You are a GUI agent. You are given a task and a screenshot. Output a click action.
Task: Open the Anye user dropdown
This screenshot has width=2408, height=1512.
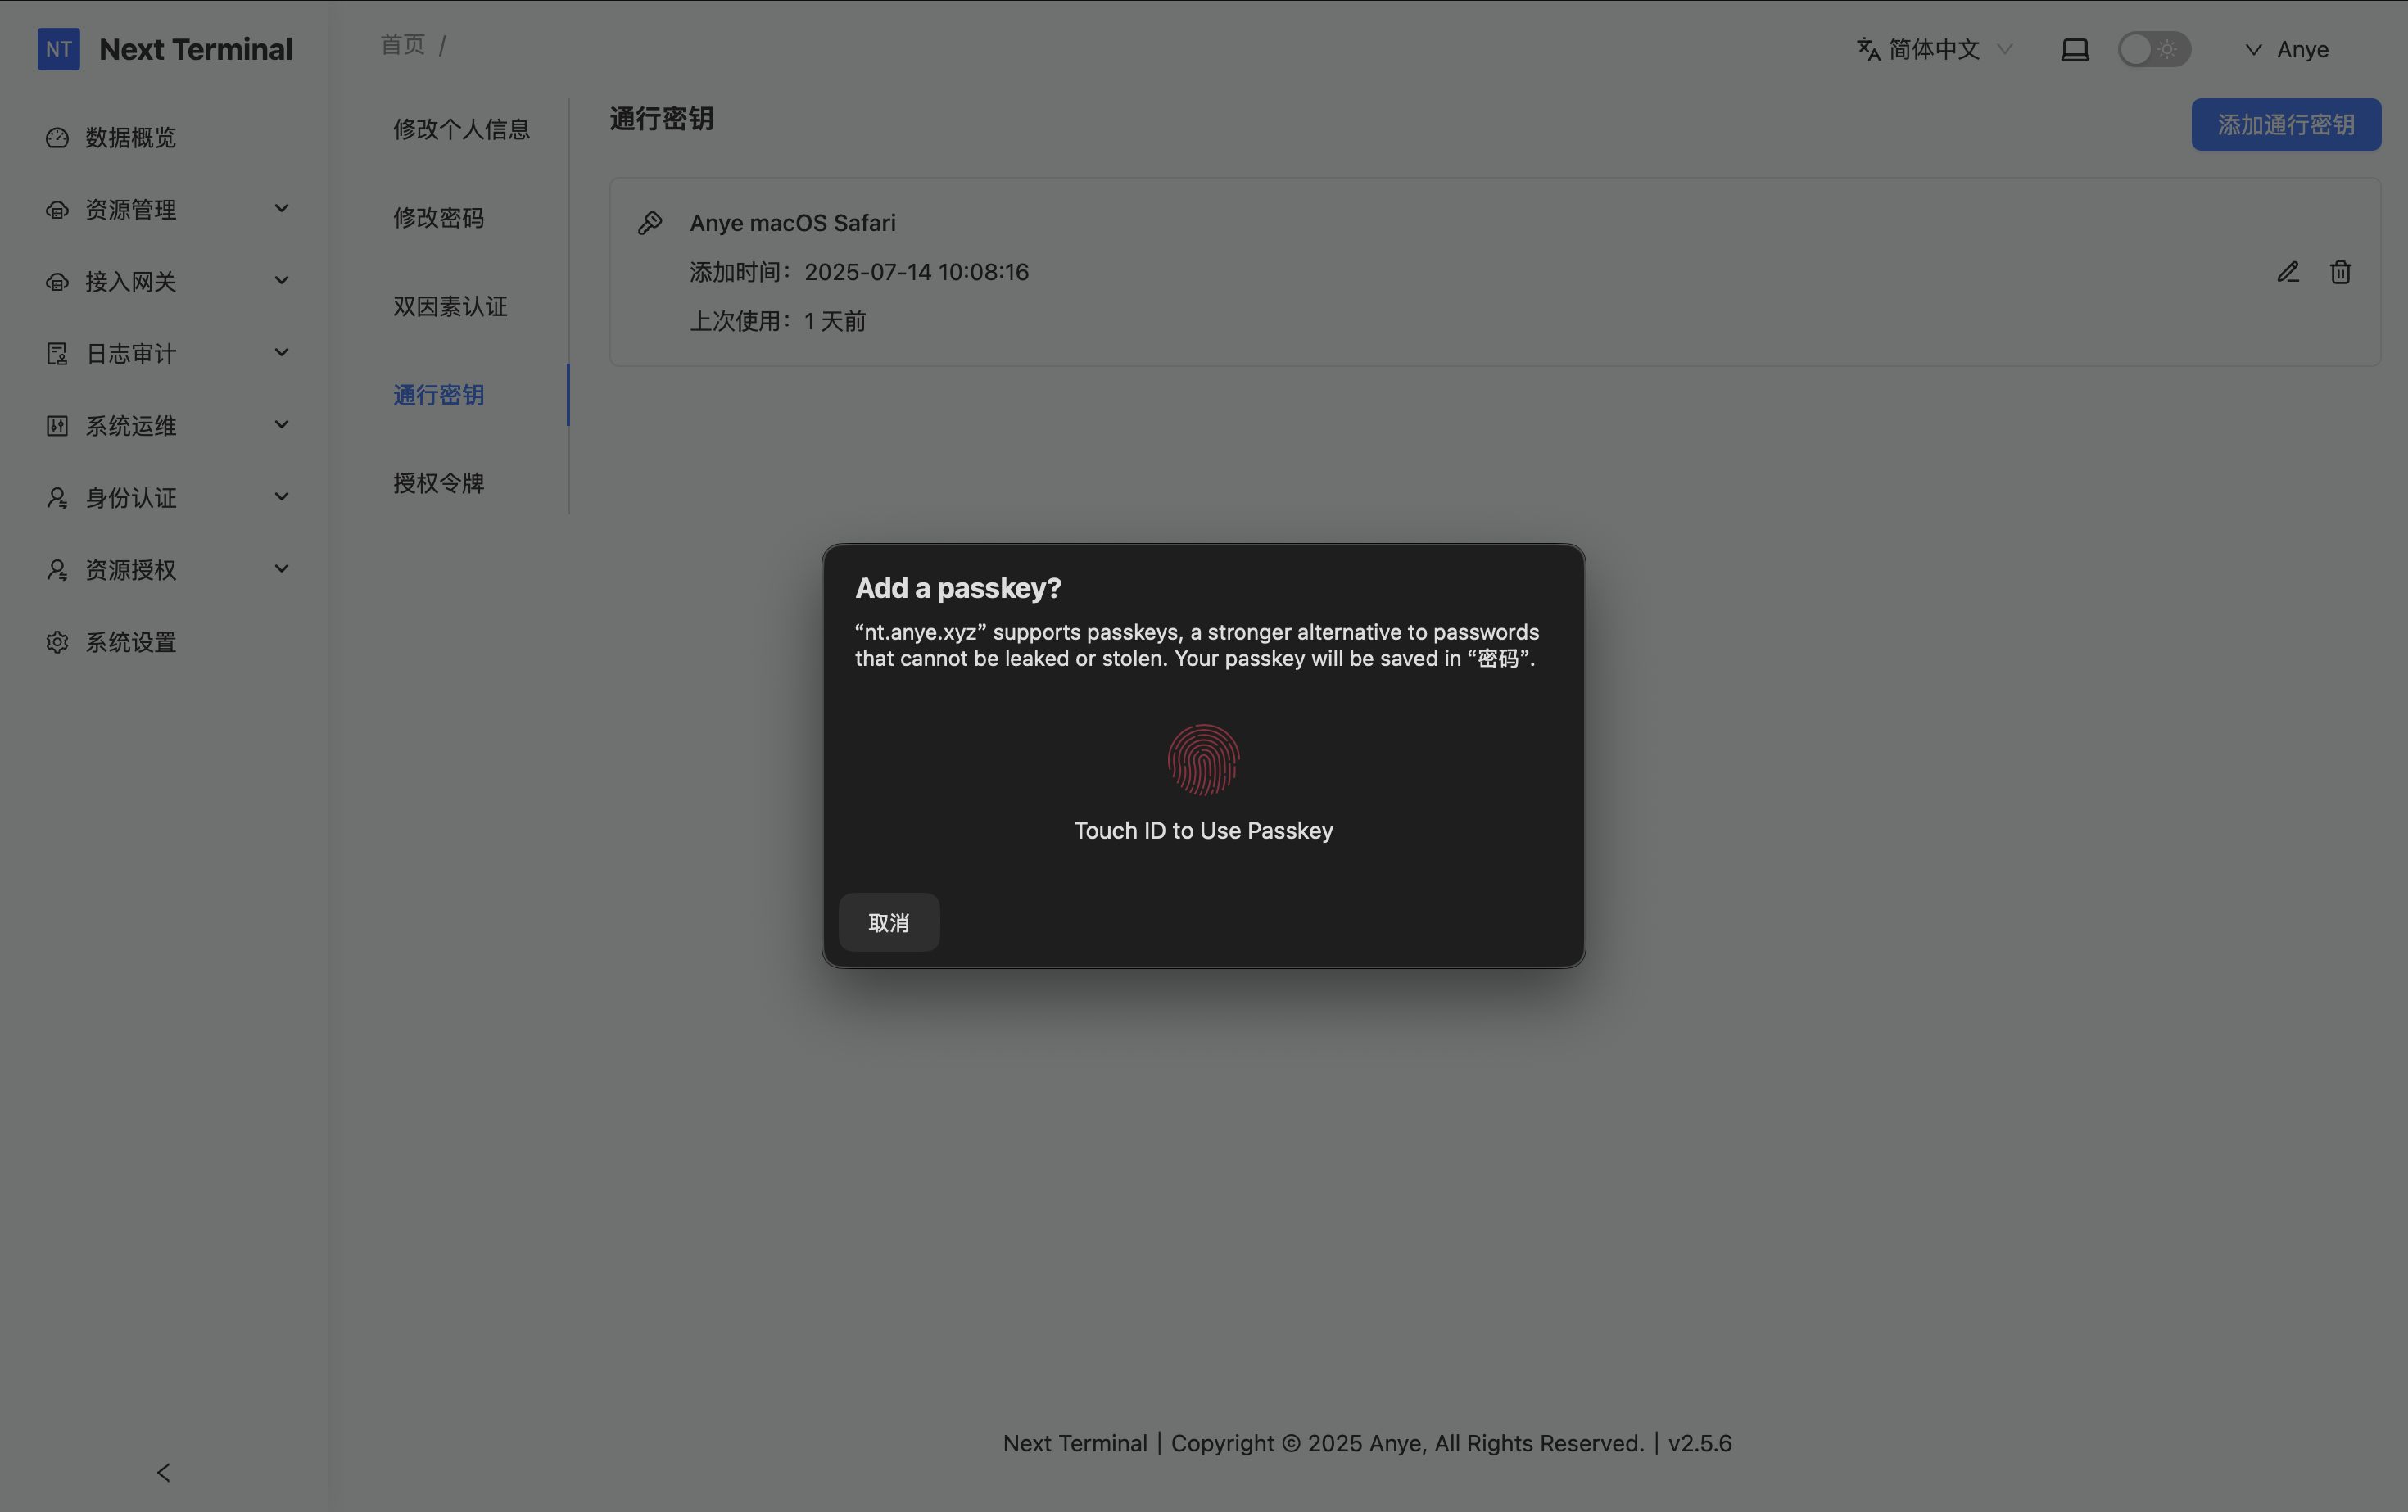point(2288,49)
